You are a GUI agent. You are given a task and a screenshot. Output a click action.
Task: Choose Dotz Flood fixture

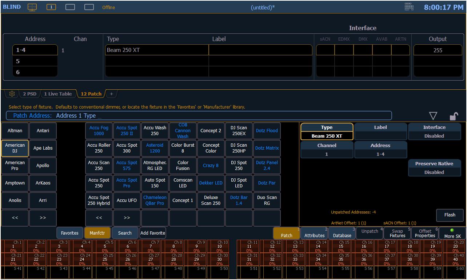[267, 131]
